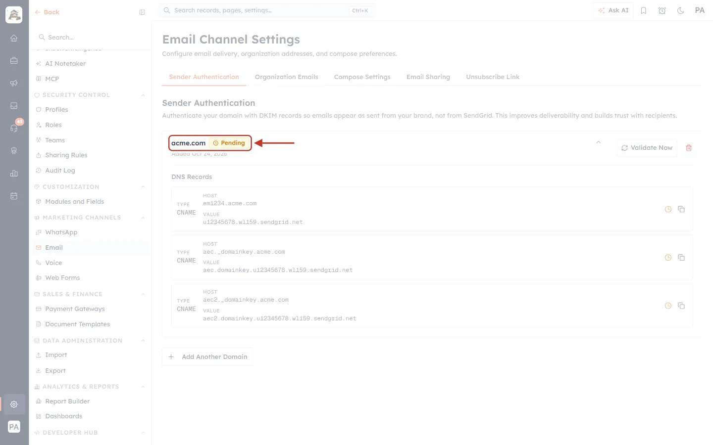Click the sidebar Search field
The width and height of the screenshot is (713, 445).
pyautogui.click(x=90, y=37)
